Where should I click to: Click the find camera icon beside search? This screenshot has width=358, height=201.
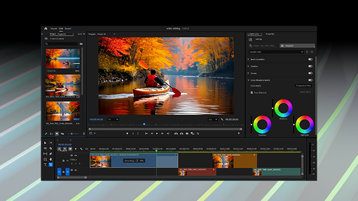(81, 44)
